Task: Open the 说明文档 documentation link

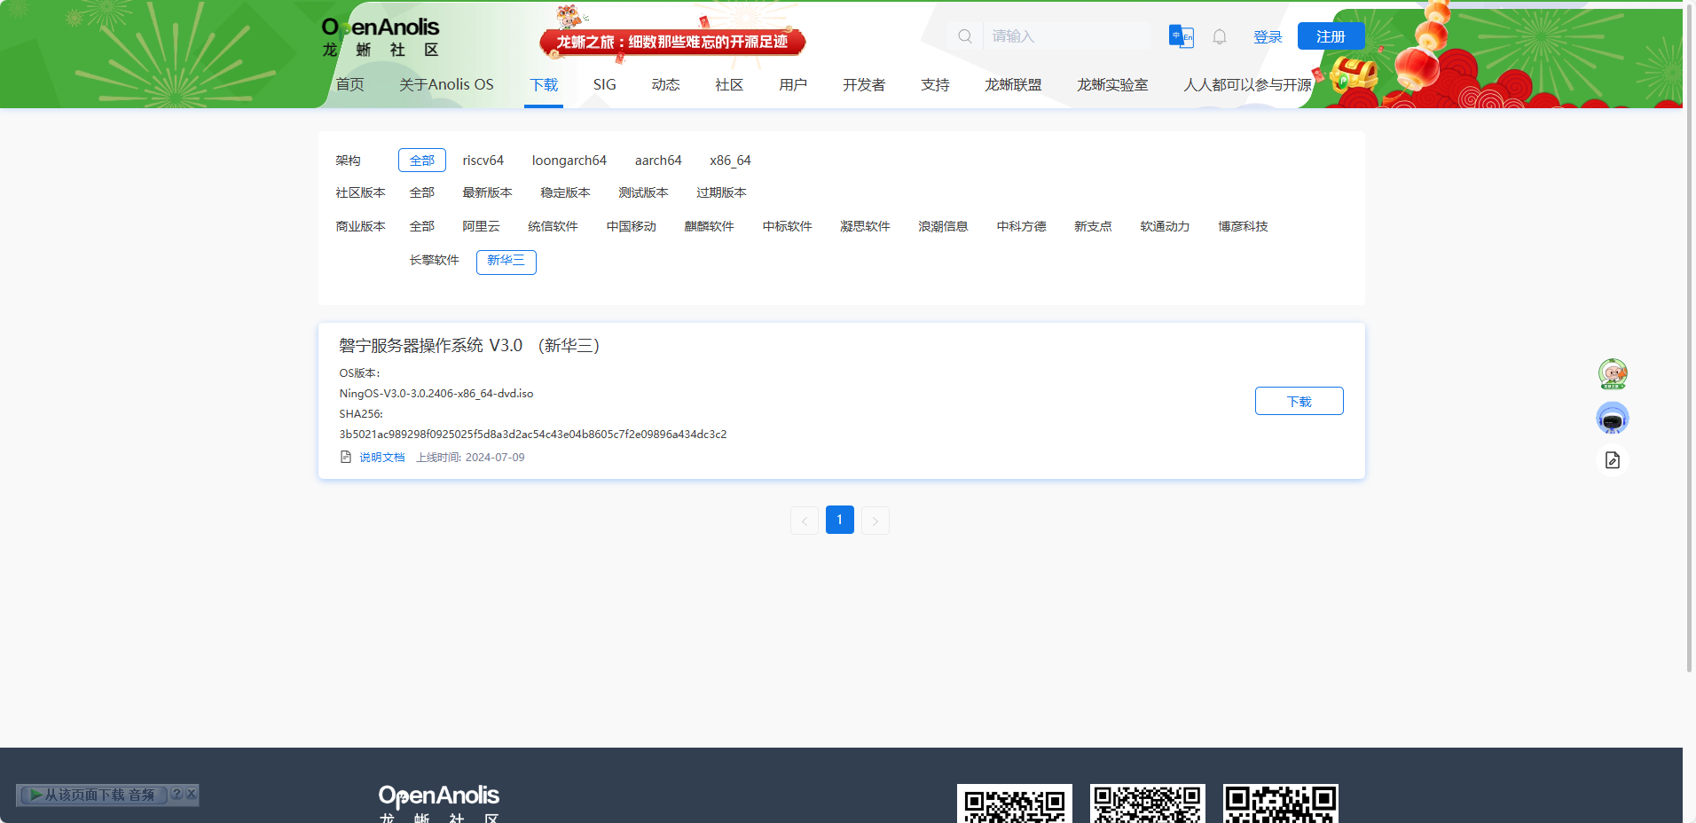Action: (x=381, y=458)
